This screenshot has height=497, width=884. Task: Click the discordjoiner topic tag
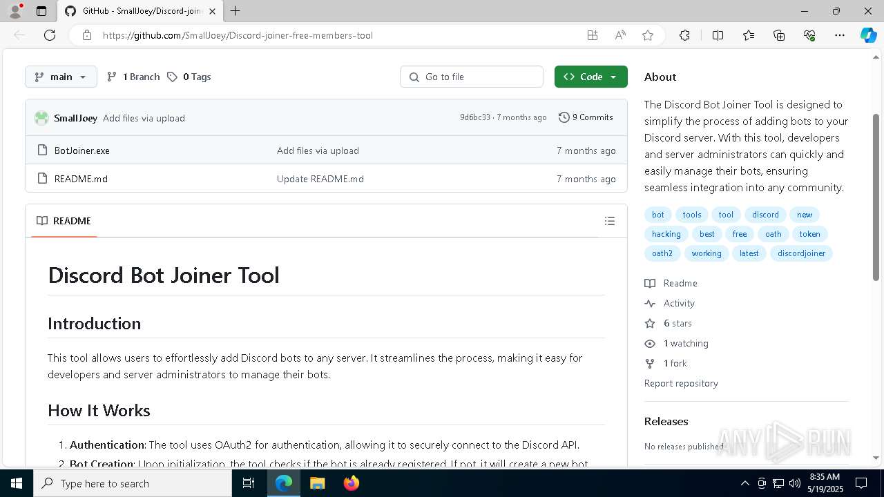[801, 253]
